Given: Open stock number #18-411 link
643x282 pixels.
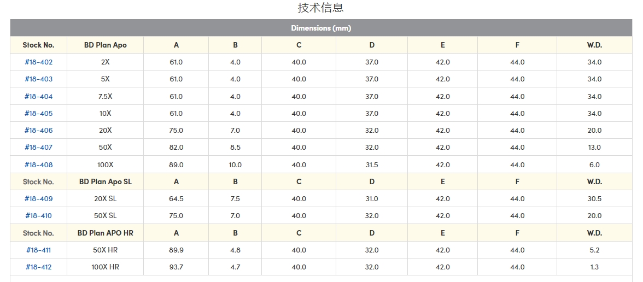Looking at the screenshot, I should (38, 250).
